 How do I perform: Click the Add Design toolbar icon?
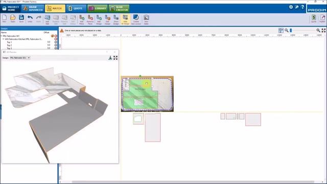click(x=99, y=19)
